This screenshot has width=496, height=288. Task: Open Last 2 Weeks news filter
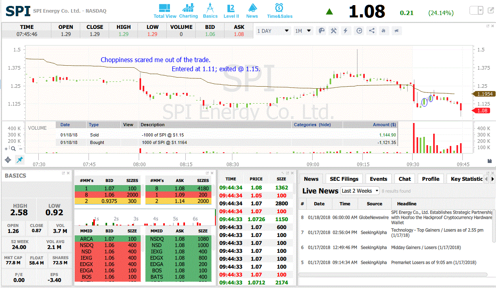click(360, 191)
